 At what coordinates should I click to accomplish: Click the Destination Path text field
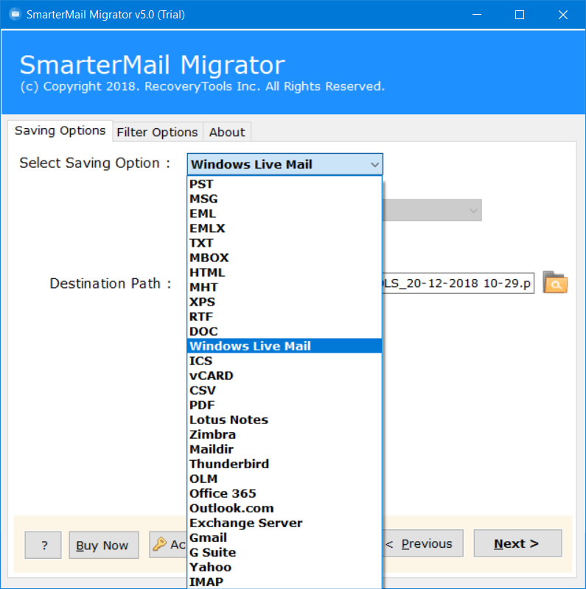[458, 283]
